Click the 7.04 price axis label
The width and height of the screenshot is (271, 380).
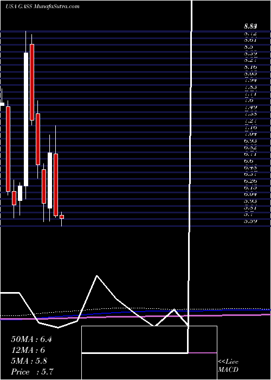[250, 134]
